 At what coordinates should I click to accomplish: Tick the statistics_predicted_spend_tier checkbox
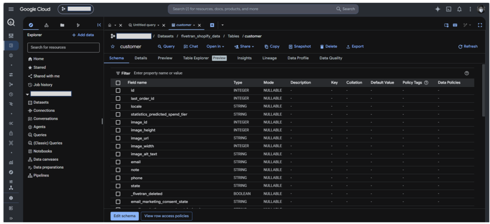[118, 114]
